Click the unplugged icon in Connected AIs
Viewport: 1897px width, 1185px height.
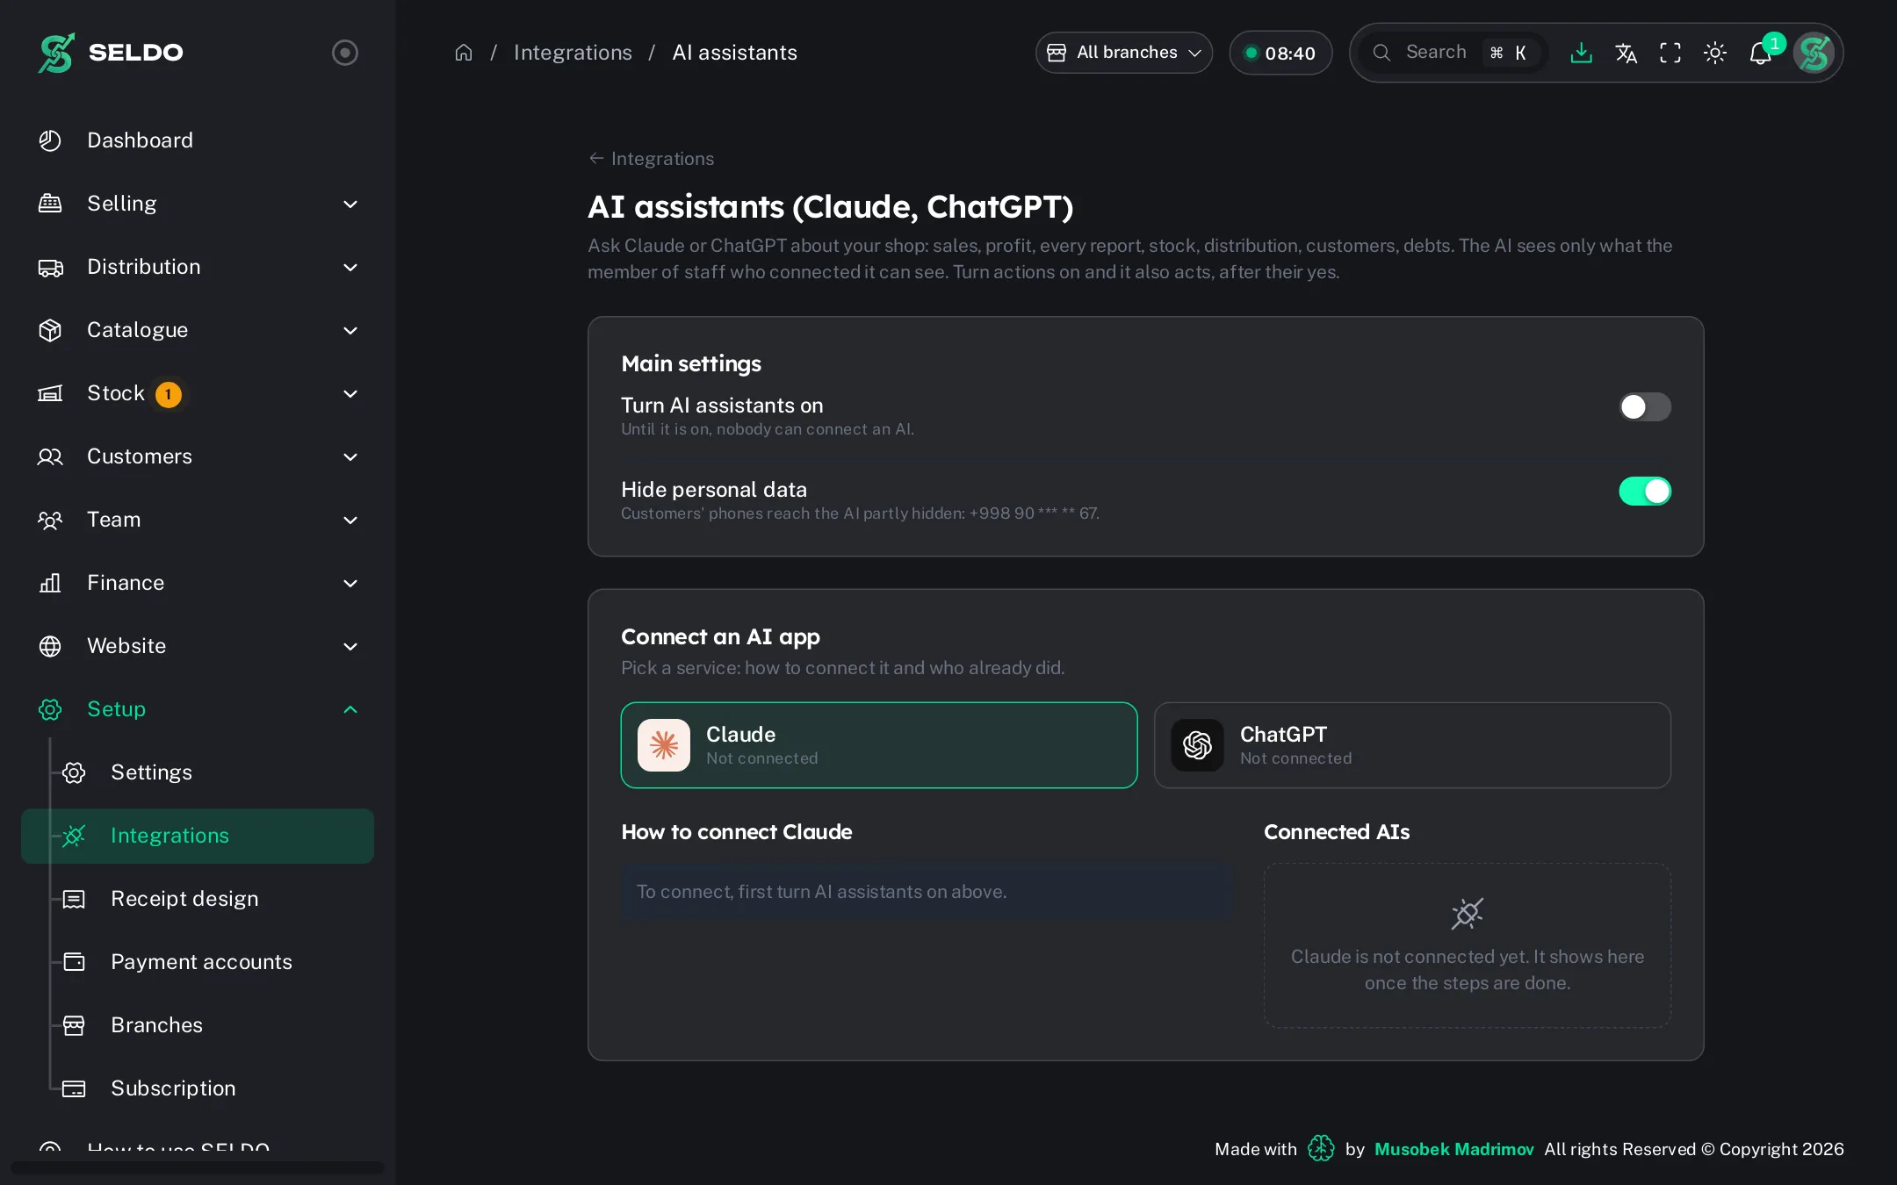click(x=1467, y=913)
